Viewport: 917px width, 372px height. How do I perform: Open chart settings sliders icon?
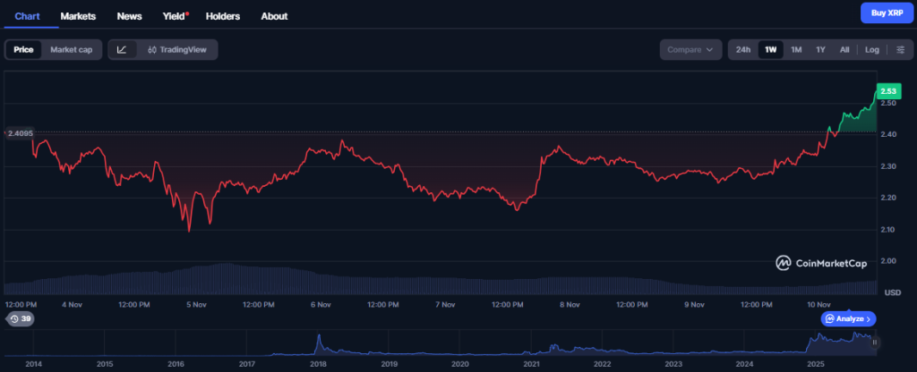(900, 49)
